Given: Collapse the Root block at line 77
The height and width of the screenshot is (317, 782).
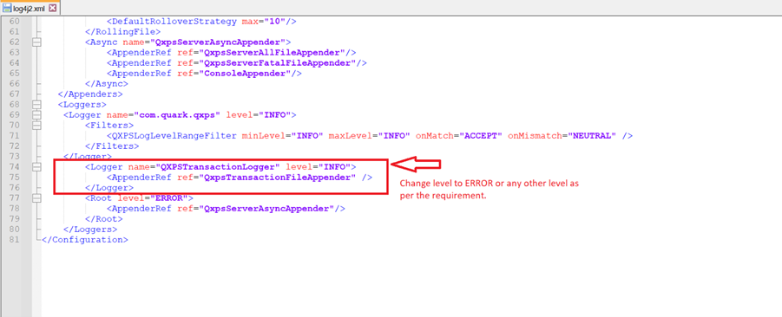Looking at the screenshot, I should pyautogui.click(x=36, y=198).
